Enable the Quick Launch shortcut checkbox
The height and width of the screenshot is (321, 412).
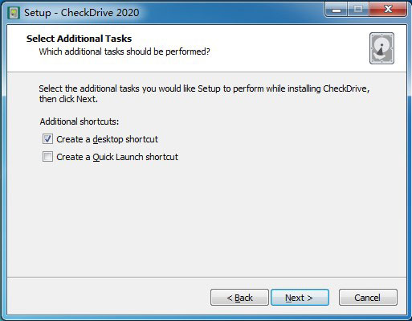[x=47, y=157]
